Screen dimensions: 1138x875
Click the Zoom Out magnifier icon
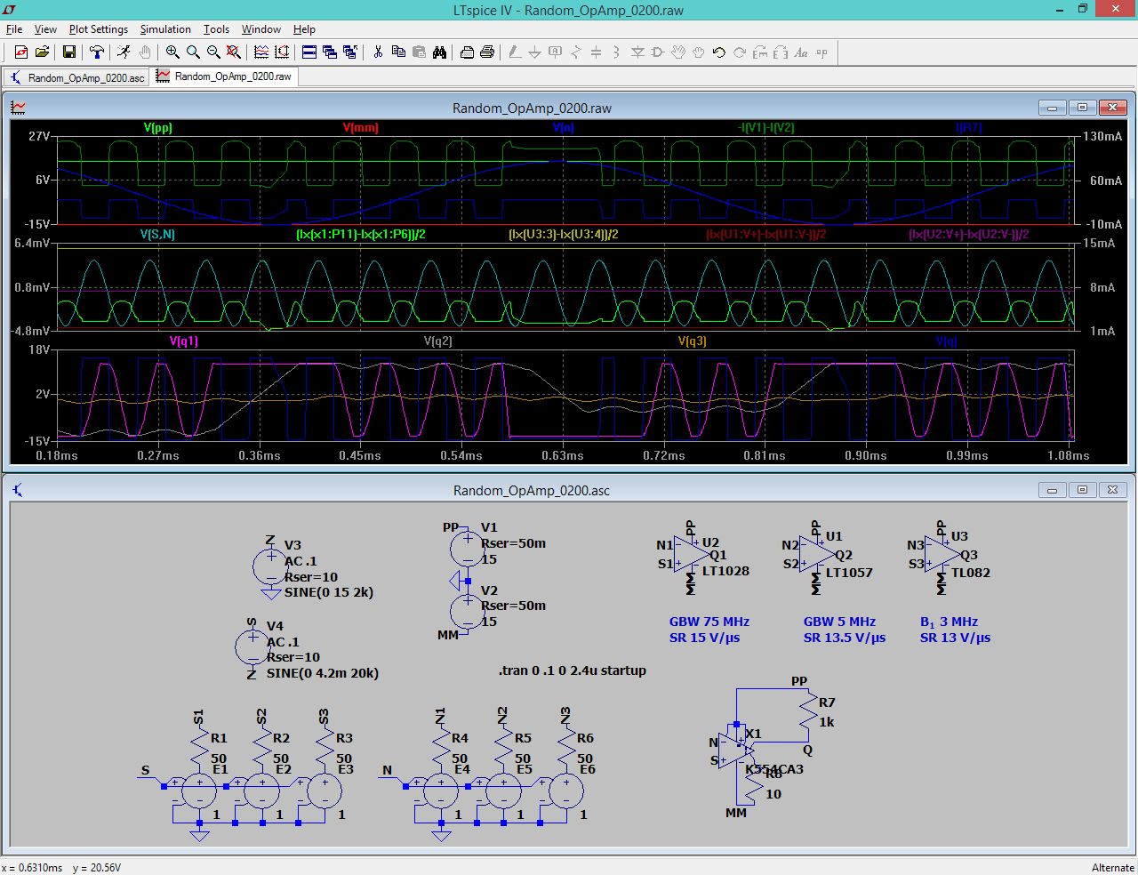[213, 52]
